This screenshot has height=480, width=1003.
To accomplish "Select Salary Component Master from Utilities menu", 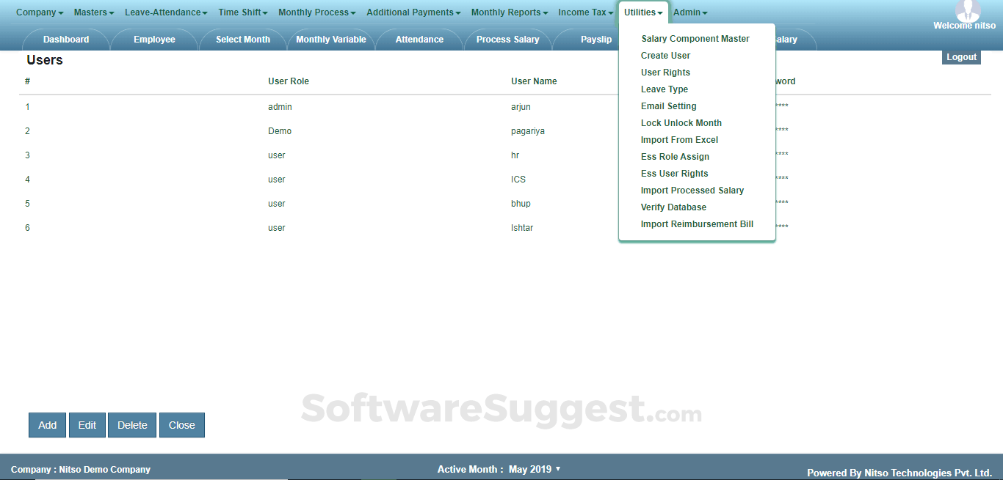I will pyautogui.click(x=695, y=38).
